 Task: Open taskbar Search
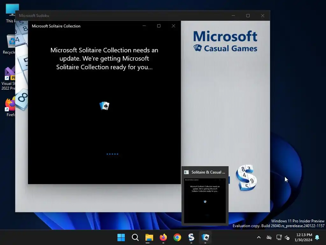point(135,237)
